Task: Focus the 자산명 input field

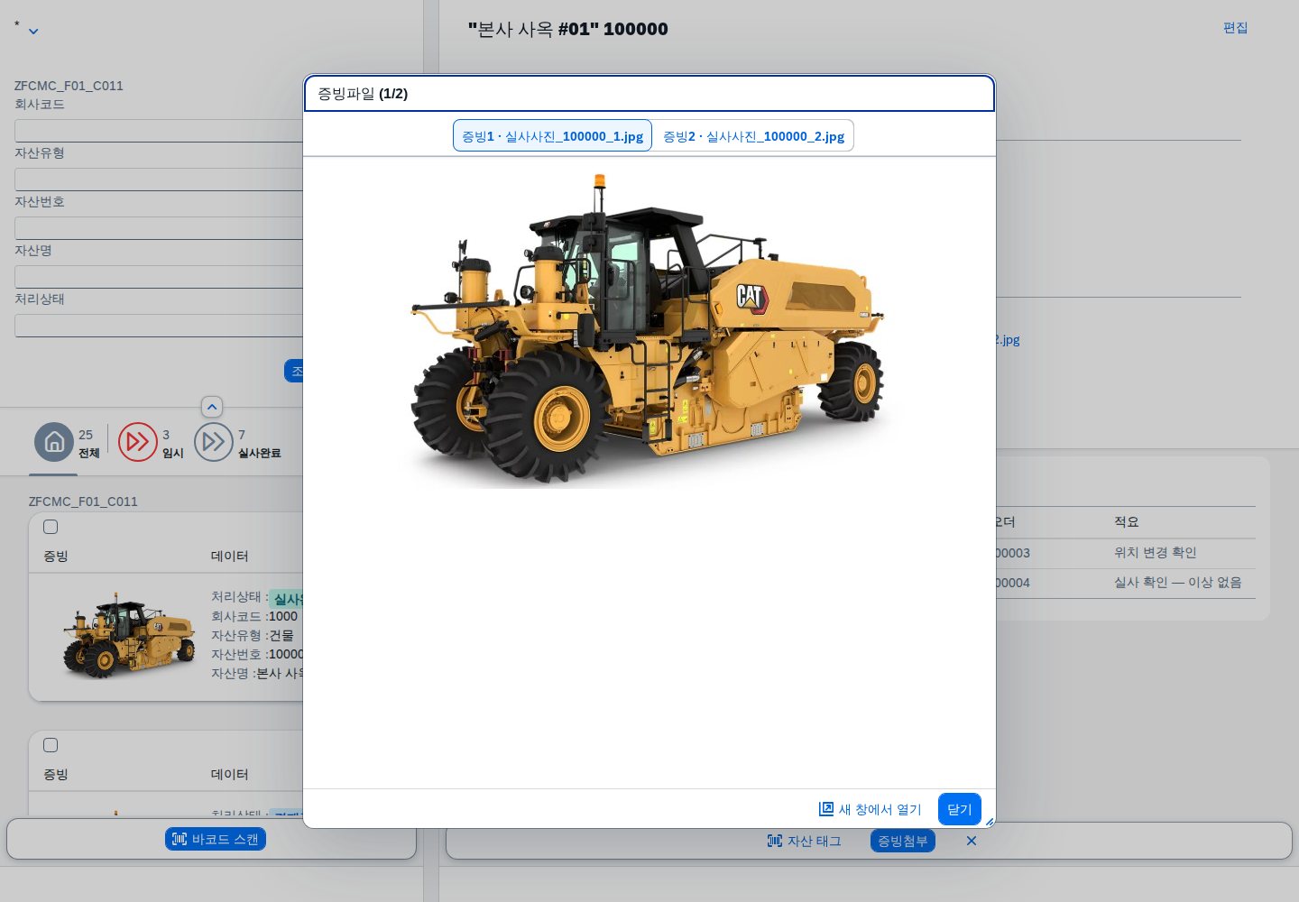Action: pos(159,277)
